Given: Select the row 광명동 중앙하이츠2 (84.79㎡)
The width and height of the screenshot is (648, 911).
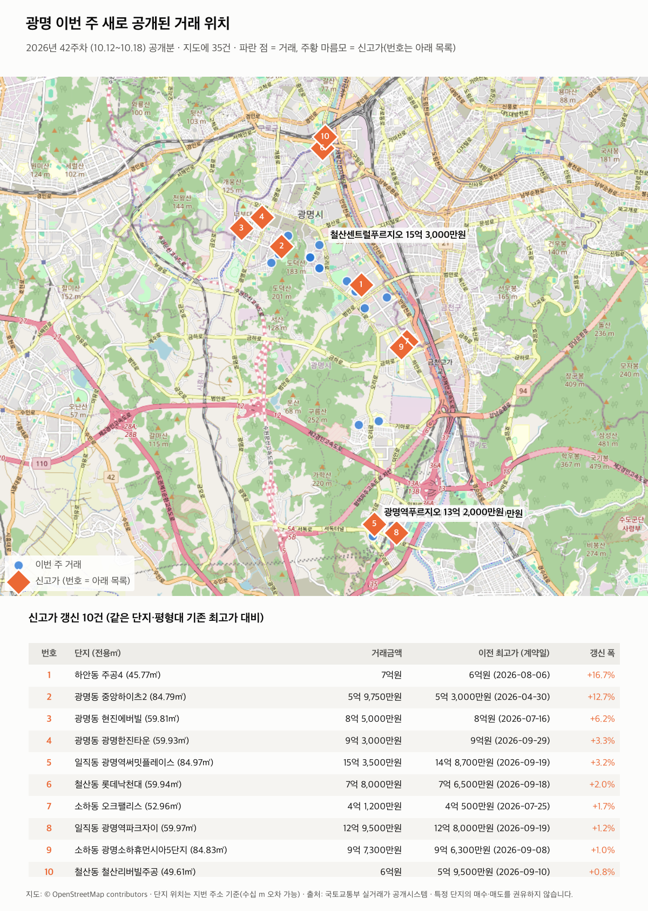Looking at the screenshot, I should [x=324, y=697].
